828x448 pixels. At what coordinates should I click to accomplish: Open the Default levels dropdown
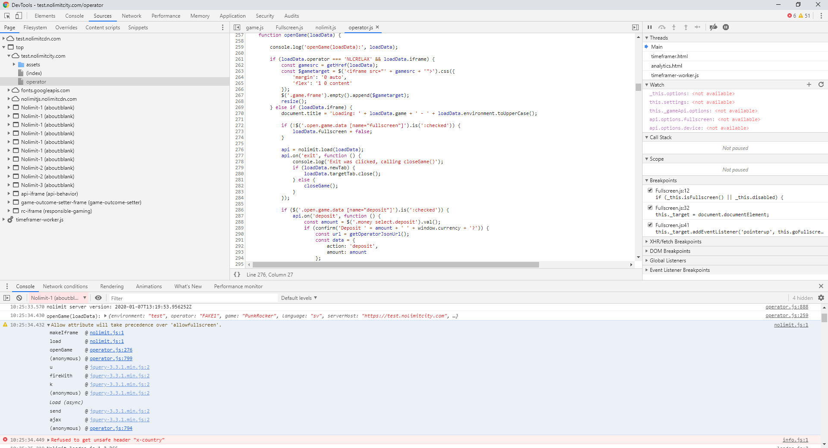pos(298,298)
